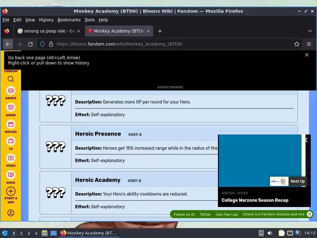Click the Heroic Presence ??? image placeholder

[56, 147]
